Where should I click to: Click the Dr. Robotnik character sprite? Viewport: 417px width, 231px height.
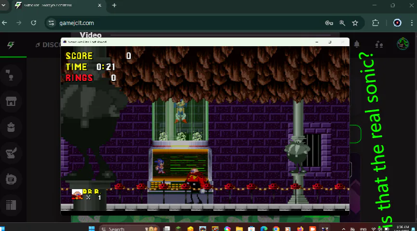click(x=196, y=185)
